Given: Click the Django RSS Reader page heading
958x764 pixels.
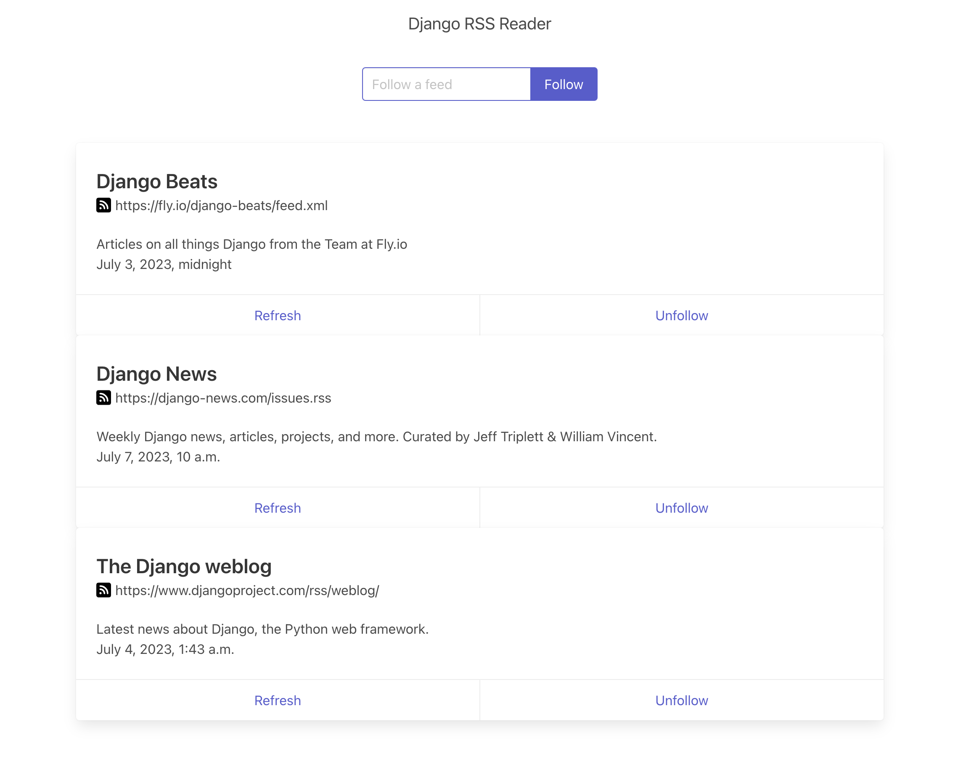Looking at the screenshot, I should (x=479, y=24).
